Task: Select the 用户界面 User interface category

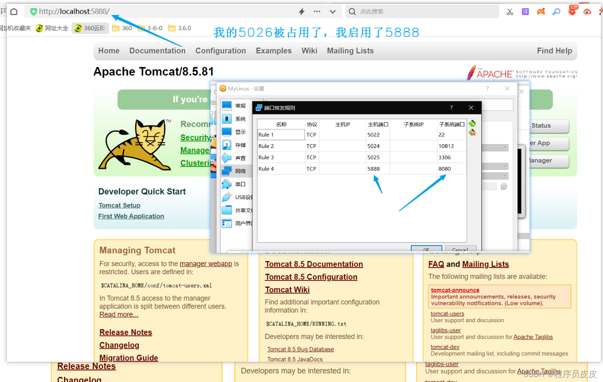Action: (x=237, y=223)
